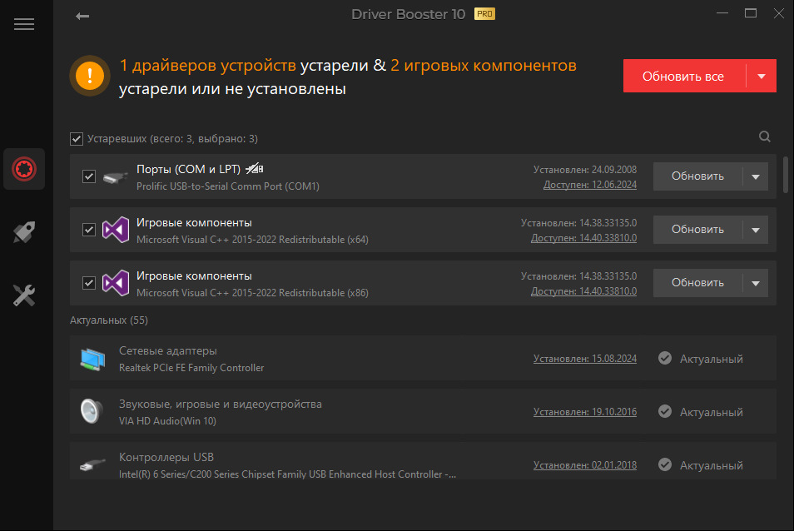794x531 pixels.
Task: Open the Tools wrench section in sidebar
Action: [24, 295]
